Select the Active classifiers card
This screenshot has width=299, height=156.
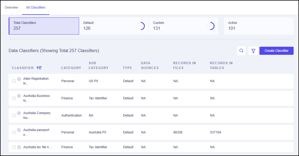pyautogui.click(x=259, y=26)
